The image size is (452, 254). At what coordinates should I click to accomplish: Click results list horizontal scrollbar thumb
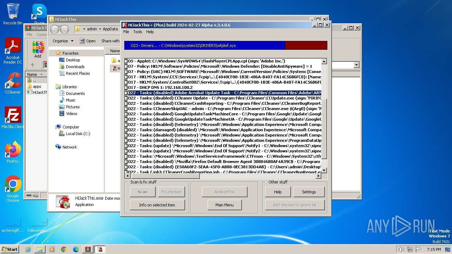click(165, 175)
